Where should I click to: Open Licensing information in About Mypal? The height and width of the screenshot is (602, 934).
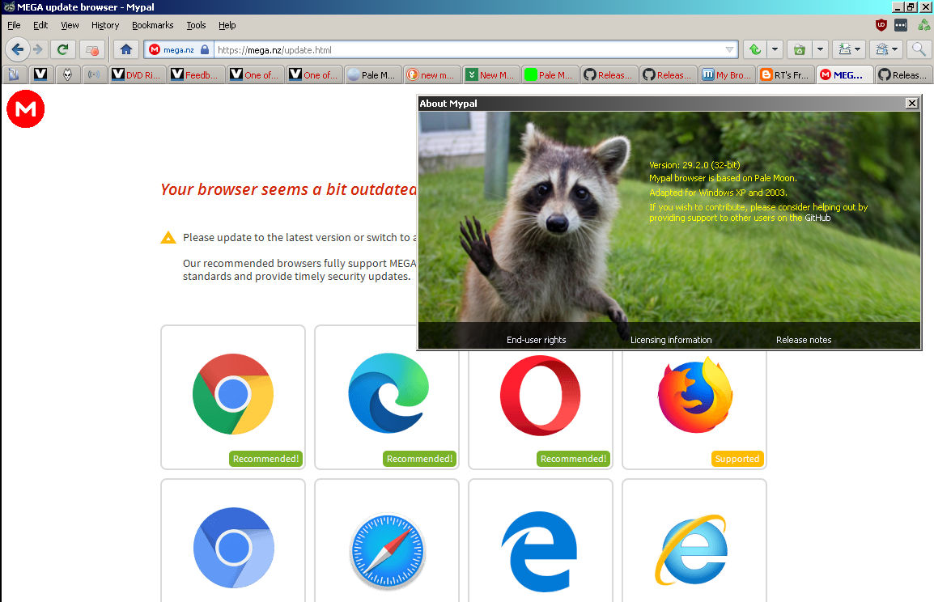[671, 340]
